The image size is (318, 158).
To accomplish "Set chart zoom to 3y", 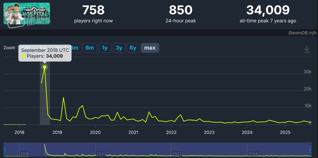I will 119,48.
